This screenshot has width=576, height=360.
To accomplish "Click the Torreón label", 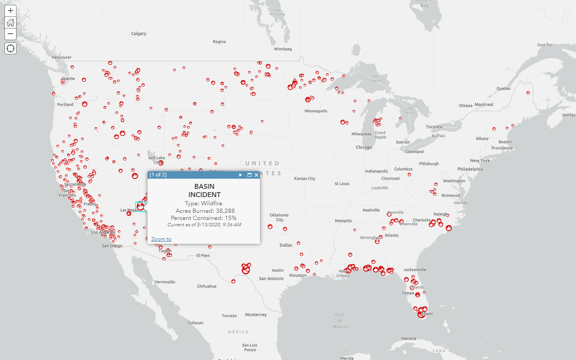I will (x=229, y=316).
